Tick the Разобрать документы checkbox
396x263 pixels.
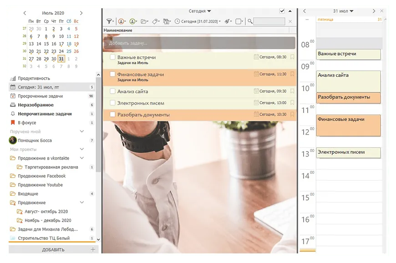point(112,115)
